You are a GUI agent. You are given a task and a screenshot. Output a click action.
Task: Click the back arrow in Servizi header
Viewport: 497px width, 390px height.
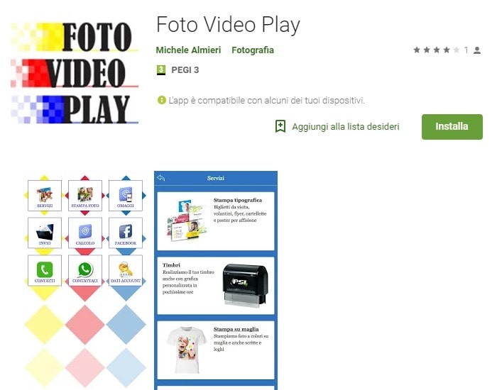pos(161,178)
